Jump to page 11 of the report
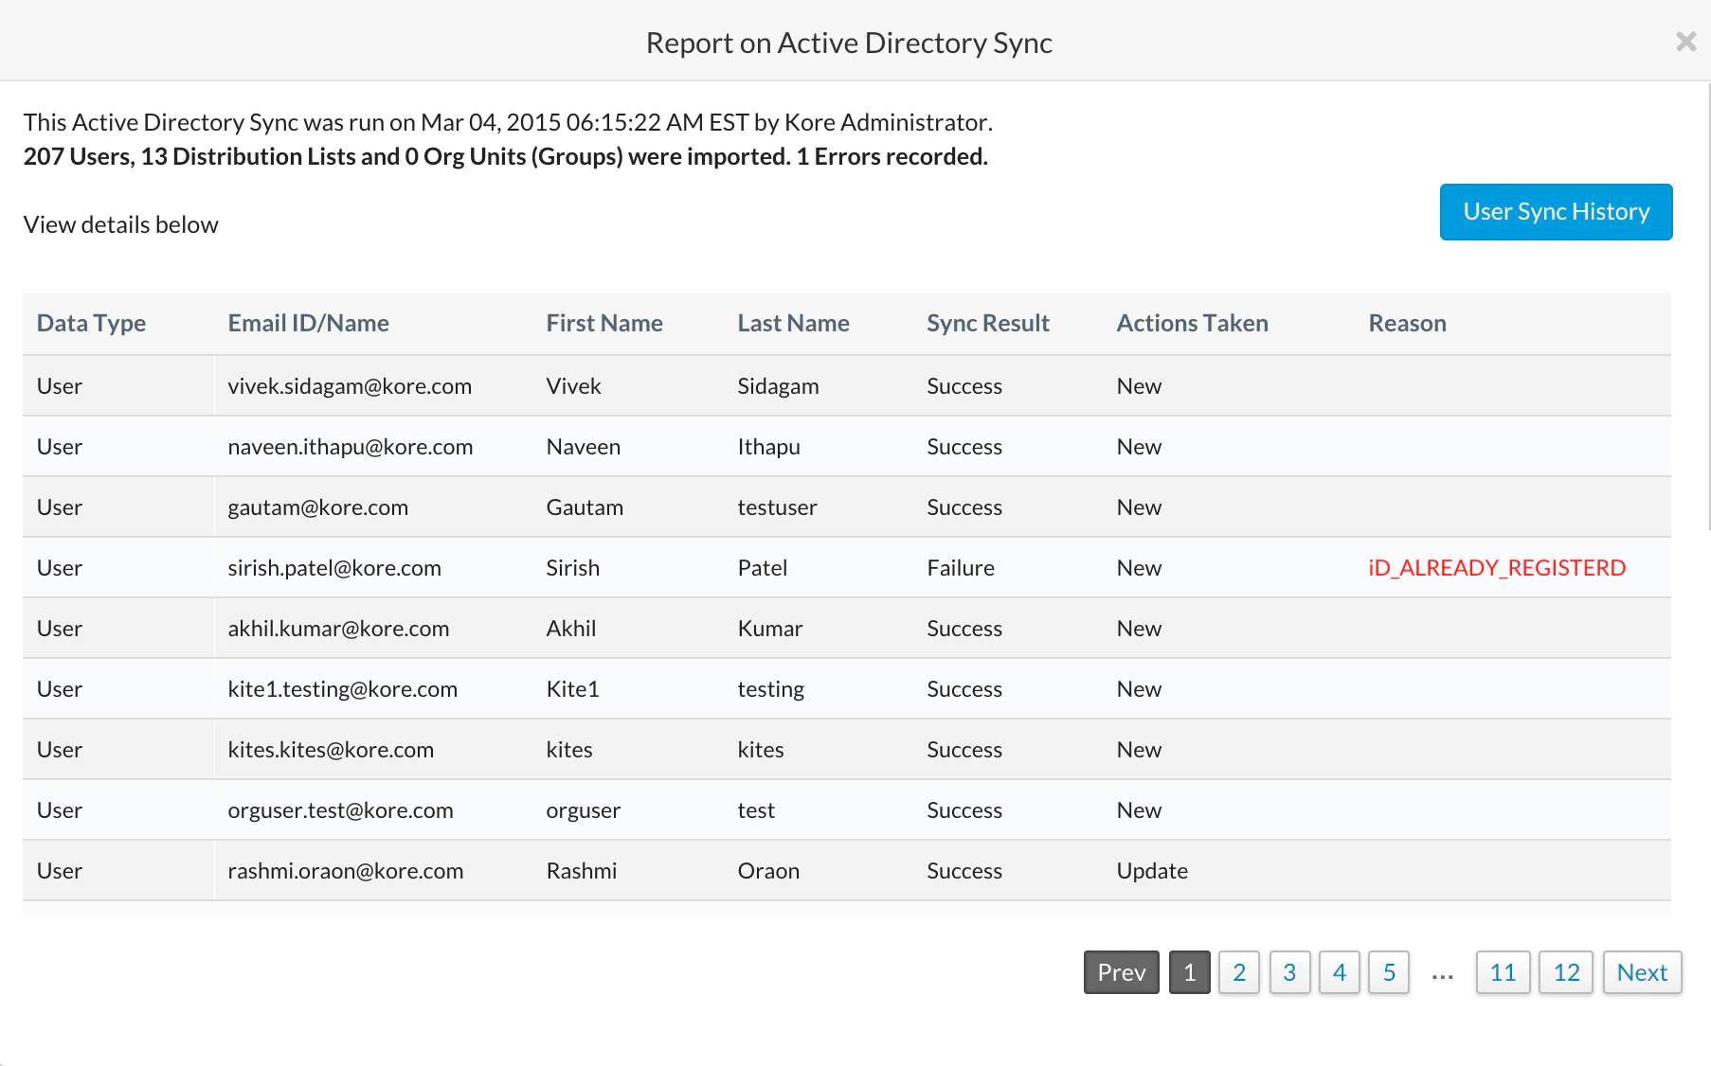1711x1066 pixels. pos(1503,972)
